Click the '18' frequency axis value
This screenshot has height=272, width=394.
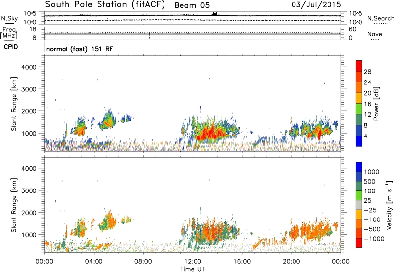(33, 29)
